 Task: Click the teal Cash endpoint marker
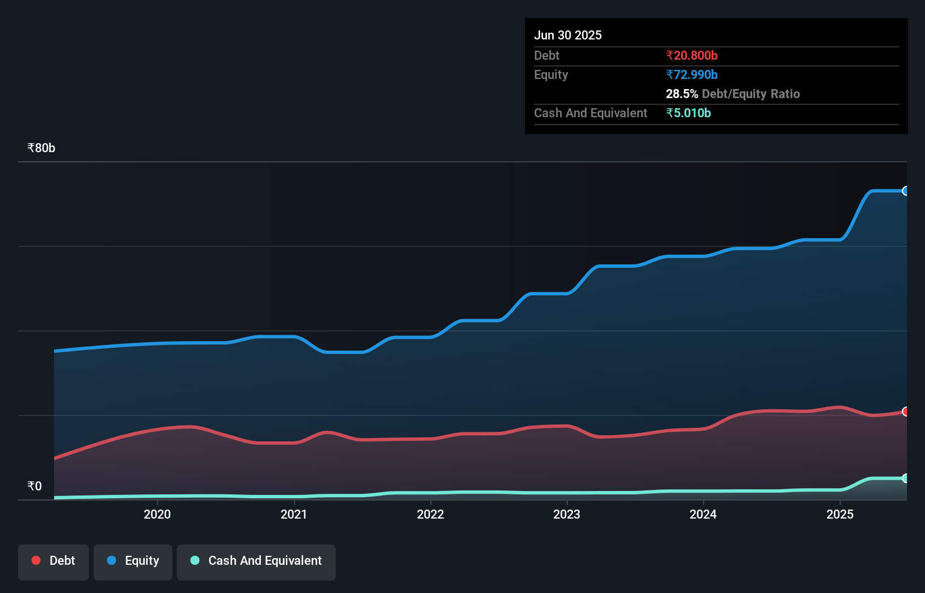906,478
